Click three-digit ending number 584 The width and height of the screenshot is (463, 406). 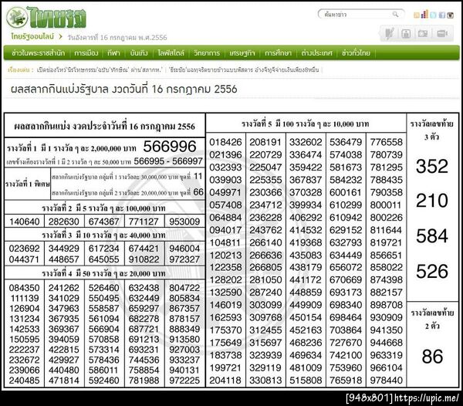click(432, 236)
